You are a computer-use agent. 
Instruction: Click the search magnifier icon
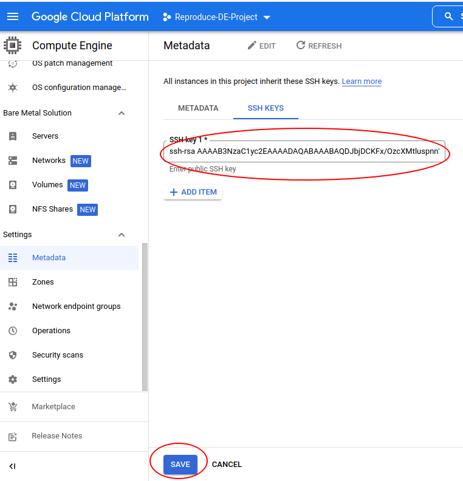[x=448, y=16]
